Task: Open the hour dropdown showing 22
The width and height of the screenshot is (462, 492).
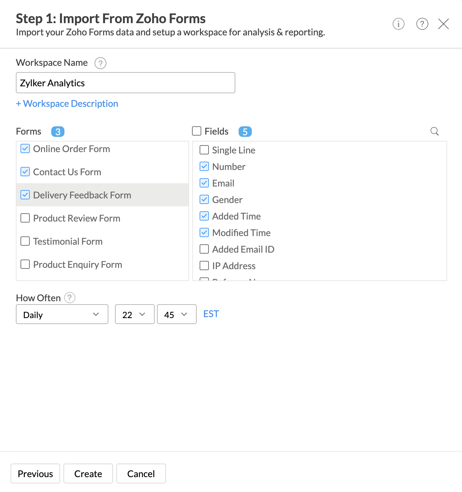Action: (135, 314)
